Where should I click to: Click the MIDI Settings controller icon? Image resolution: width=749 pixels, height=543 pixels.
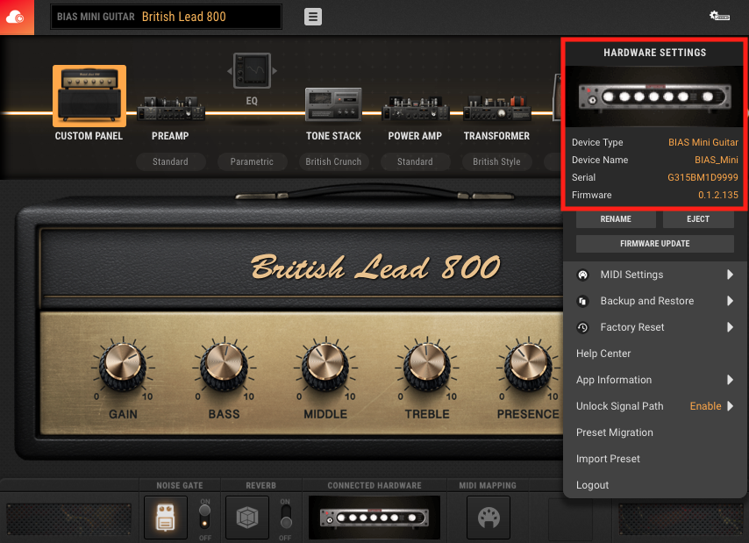click(x=582, y=275)
